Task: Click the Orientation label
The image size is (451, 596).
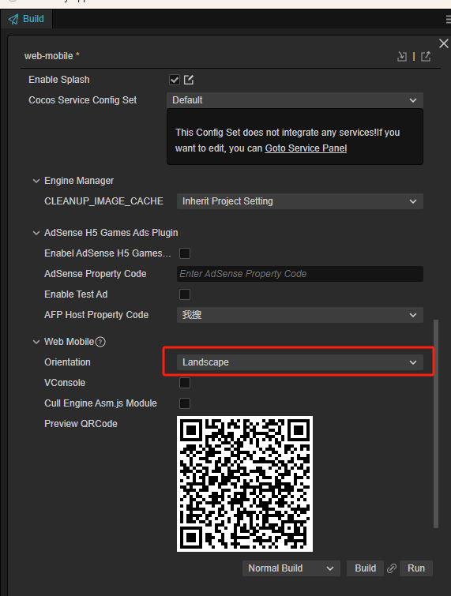Action: point(67,362)
